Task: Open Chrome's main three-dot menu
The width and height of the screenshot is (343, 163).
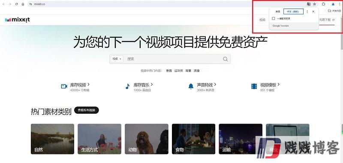Action: [x=340, y=4]
